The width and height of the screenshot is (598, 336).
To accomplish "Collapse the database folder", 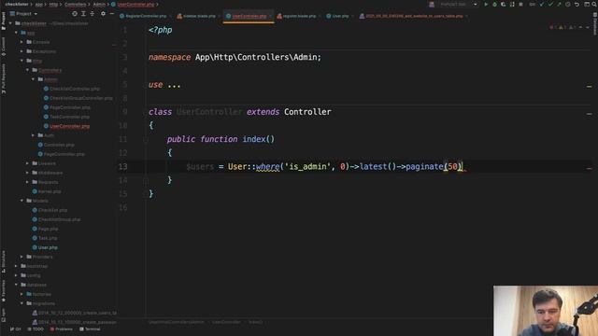I will point(16,285).
